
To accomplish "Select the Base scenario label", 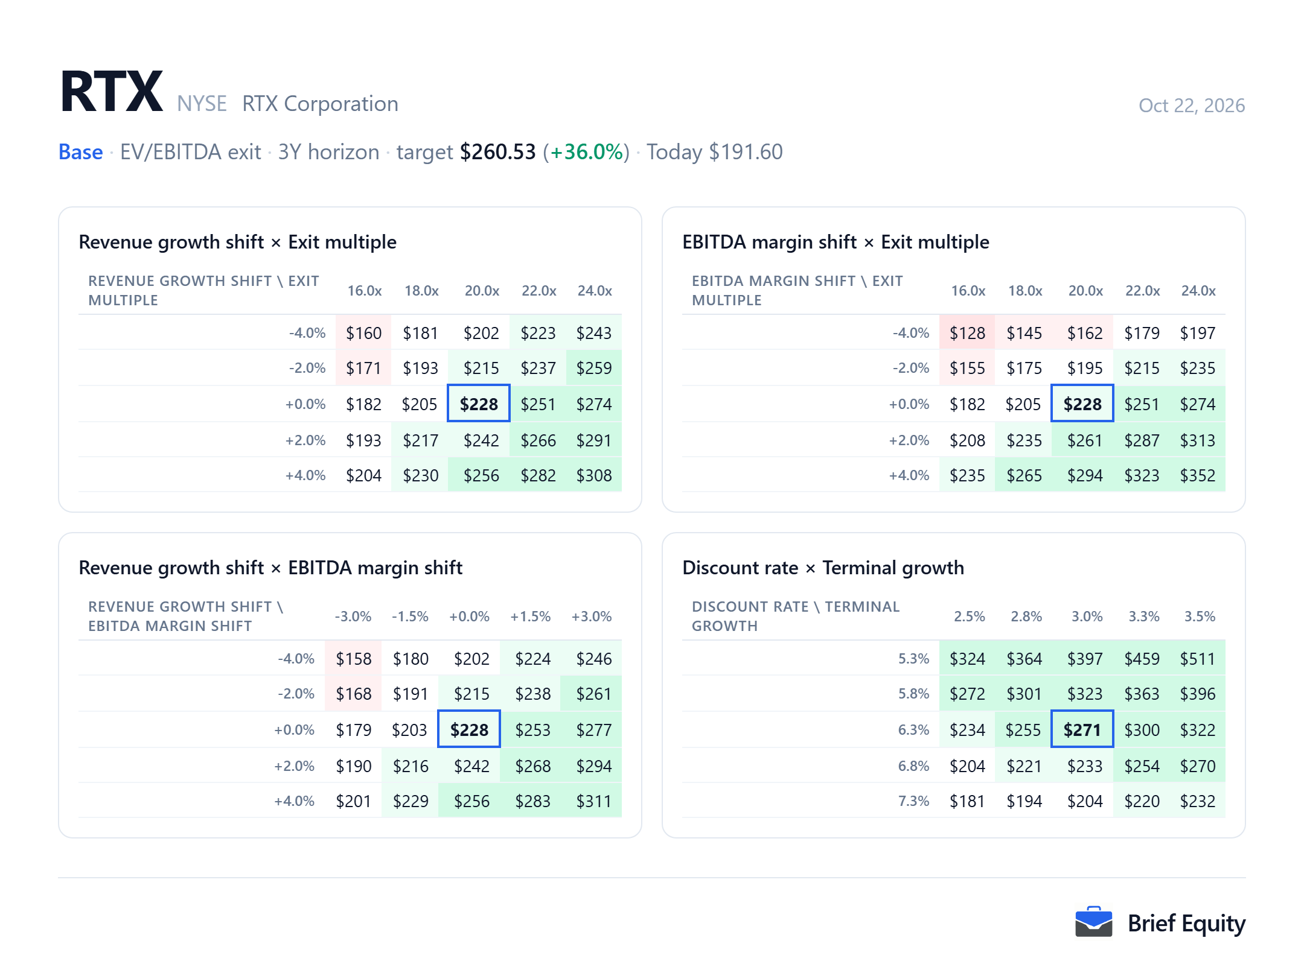I will (81, 152).
